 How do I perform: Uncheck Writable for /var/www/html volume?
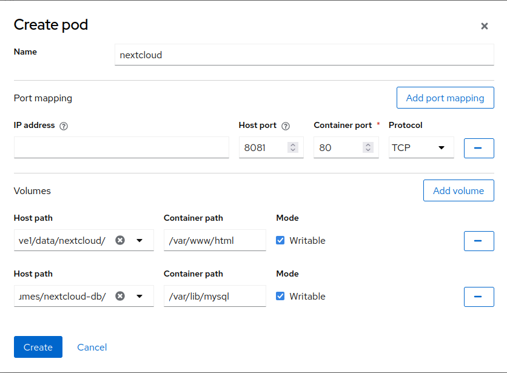click(280, 240)
